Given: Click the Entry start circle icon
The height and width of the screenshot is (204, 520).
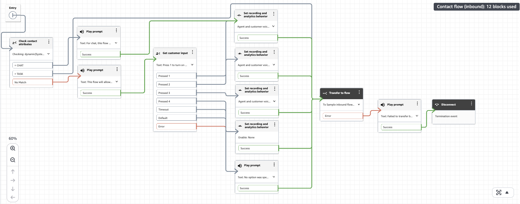Looking at the screenshot, I should pos(13,15).
